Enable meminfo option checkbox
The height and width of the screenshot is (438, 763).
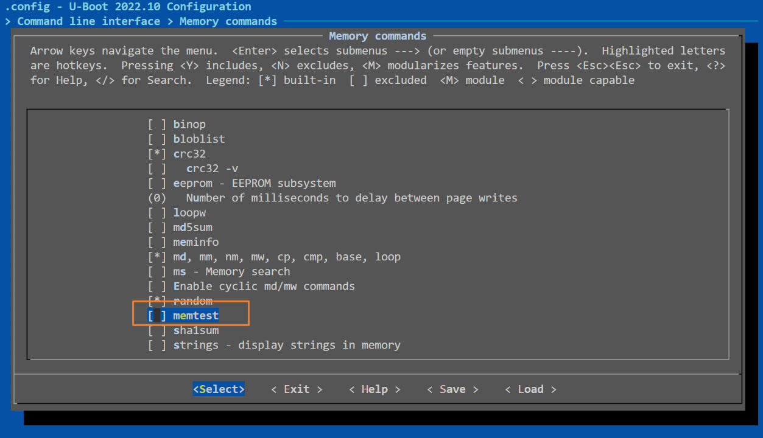(x=157, y=242)
